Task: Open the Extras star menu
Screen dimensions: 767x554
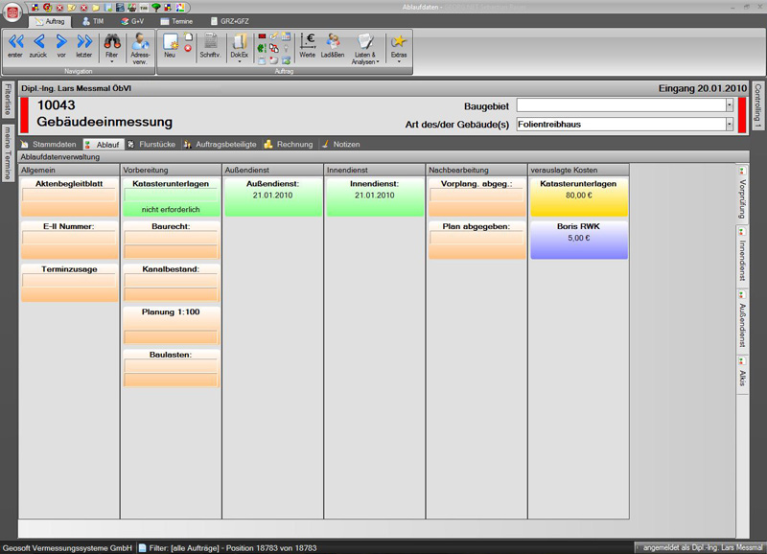Action: [398, 45]
